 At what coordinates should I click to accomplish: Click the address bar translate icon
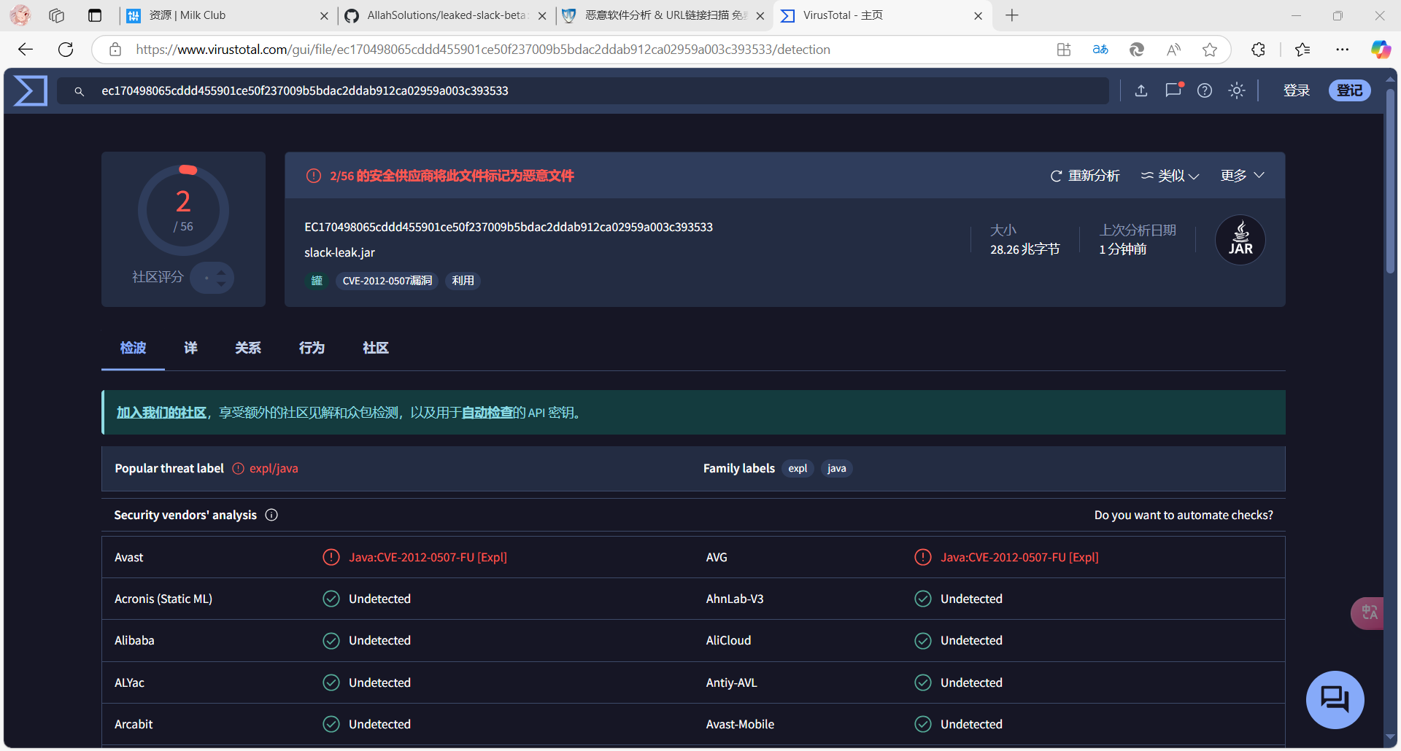pos(1100,49)
